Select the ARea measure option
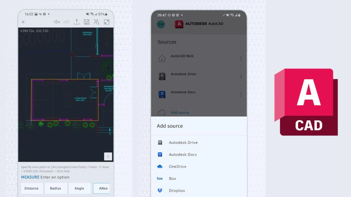Viewport: 351px width, 197px height. click(x=102, y=188)
